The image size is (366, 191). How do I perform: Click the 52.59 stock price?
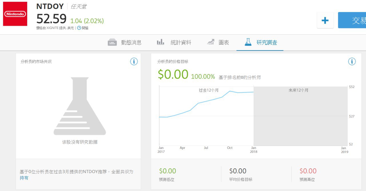pos(51,19)
